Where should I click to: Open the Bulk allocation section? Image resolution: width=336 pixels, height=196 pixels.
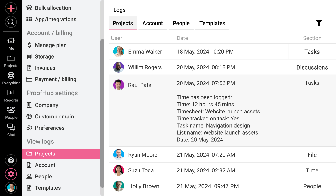point(53,8)
